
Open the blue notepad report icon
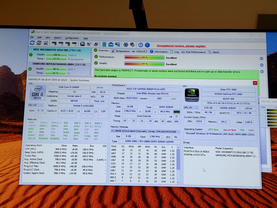pyautogui.click(x=104, y=44)
